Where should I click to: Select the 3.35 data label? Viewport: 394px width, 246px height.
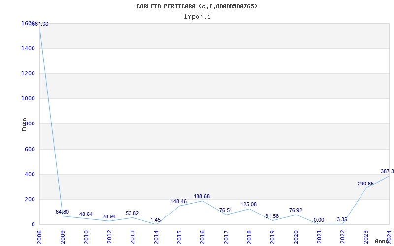(342, 219)
